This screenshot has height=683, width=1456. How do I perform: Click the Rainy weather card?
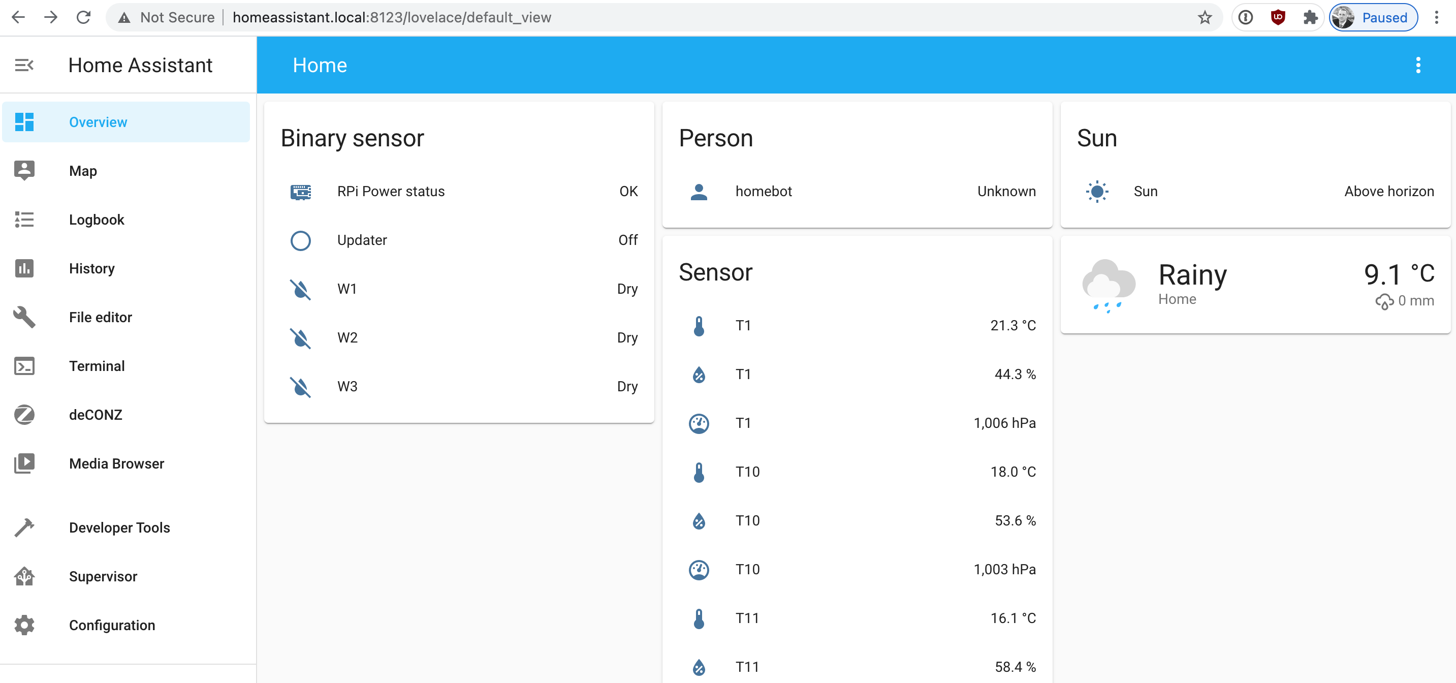point(1255,286)
